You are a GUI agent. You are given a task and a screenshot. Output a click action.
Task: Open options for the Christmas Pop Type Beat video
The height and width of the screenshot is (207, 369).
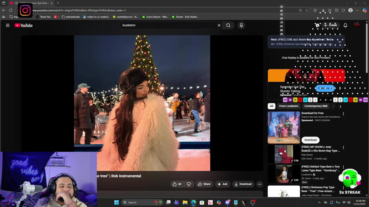(x=343, y=188)
